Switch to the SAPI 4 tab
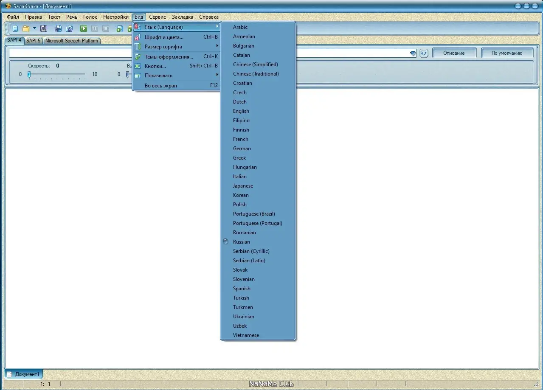Viewport: 543px width, 390px height. click(x=14, y=40)
